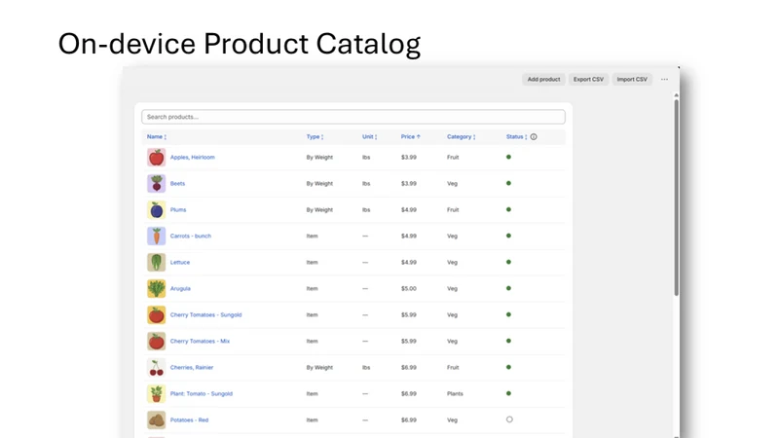The image size is (779, 438).
Task: Click the Plums product image
Action: click(156, 210)
